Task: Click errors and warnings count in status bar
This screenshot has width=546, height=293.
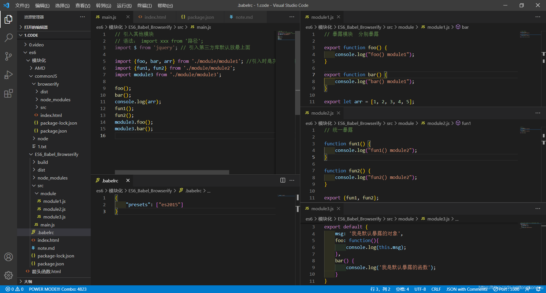Action: pos(15,289)
